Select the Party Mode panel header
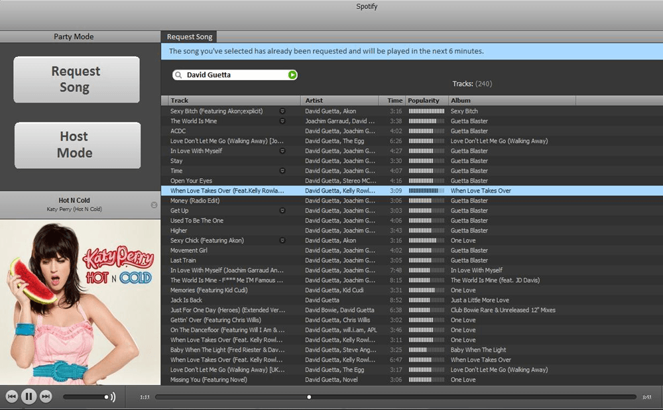Screen dimensions: 663x410 click(x=74, y=36)
